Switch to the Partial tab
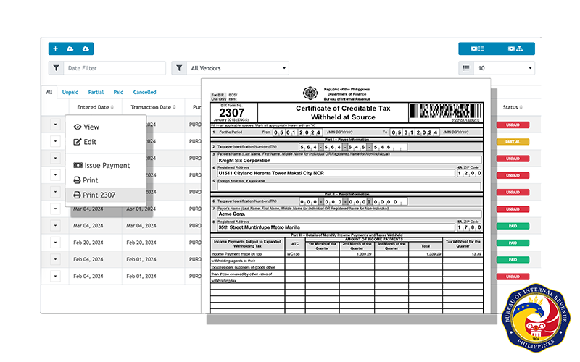This screenshot has width=580, height=362. 96,93
